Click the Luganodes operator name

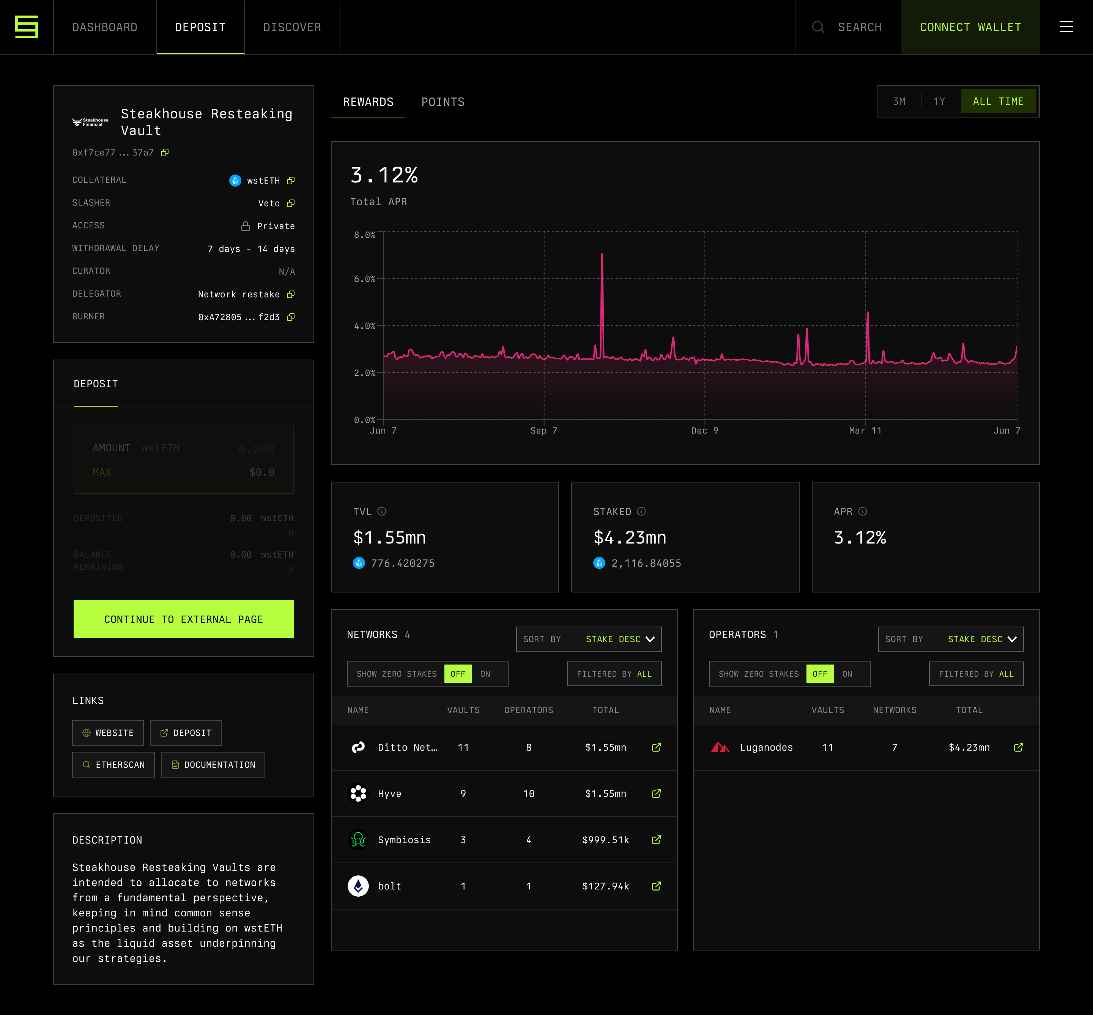click(766, 748)
